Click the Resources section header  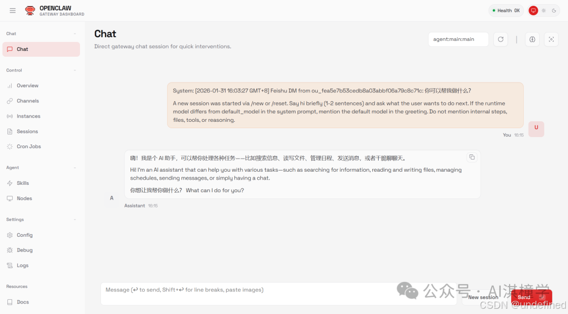click(17, 287)
